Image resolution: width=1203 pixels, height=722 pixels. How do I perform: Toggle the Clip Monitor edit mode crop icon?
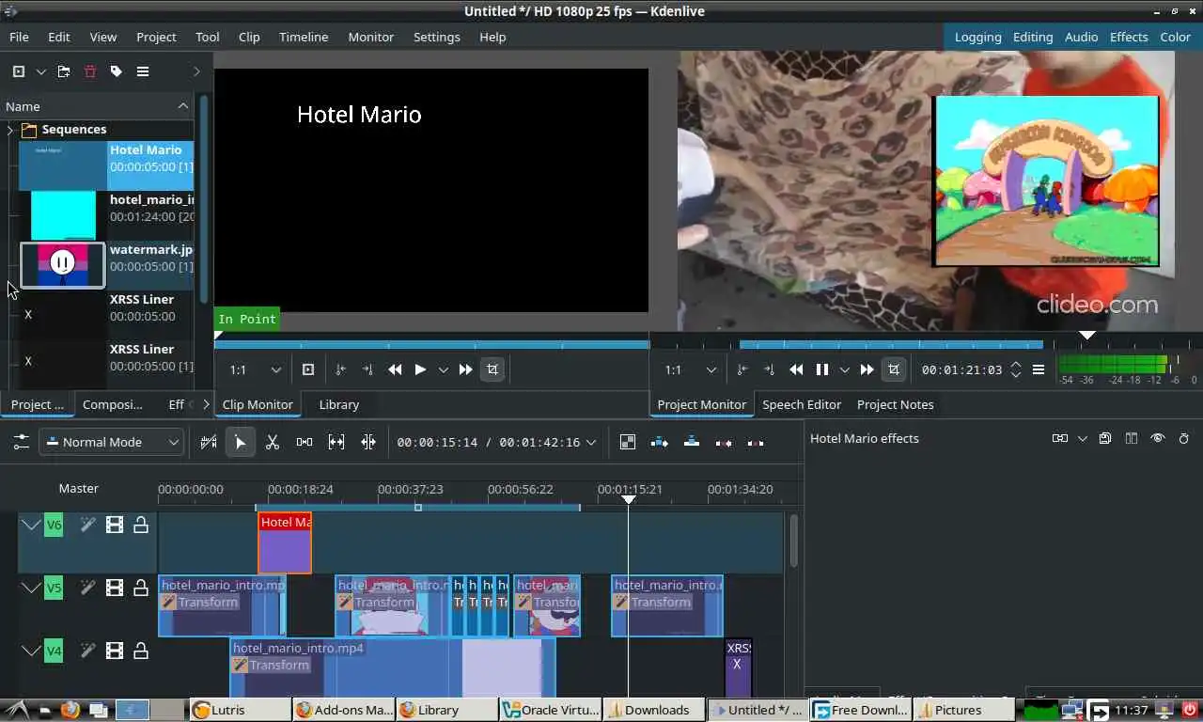(x=492, y=369)
